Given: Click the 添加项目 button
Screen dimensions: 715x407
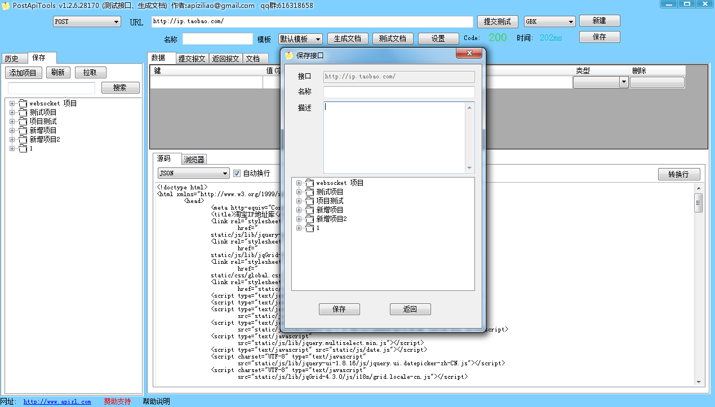Looking at the screenshot, I should pyautogui.click(x=24, y=72).
